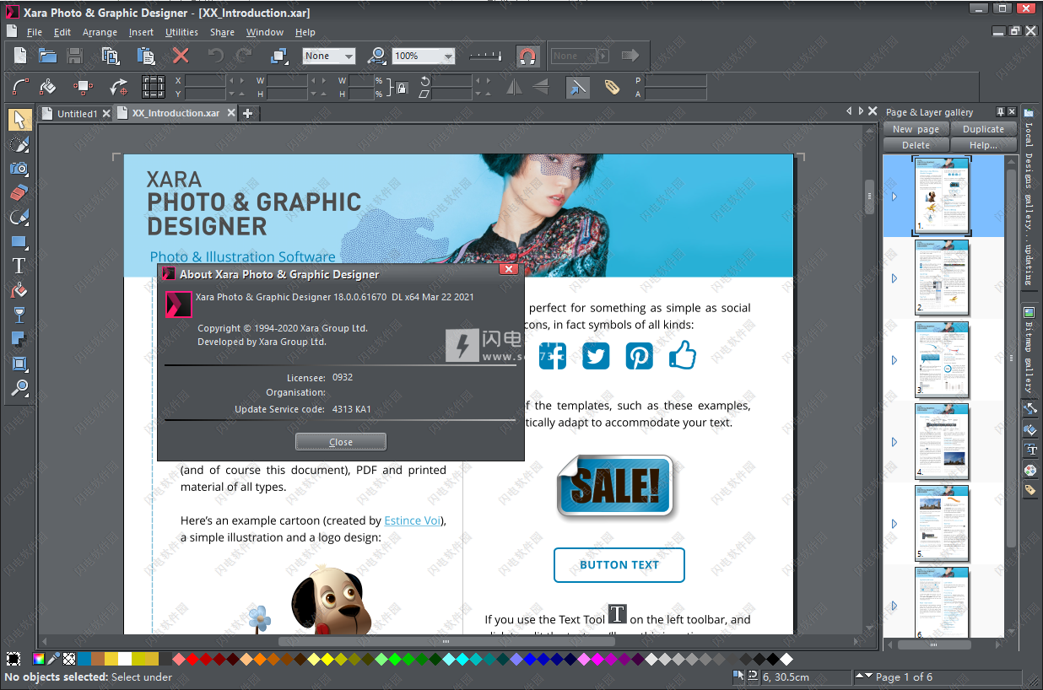Toggle the lock aspect ratio padlock
Screen dimensions: 1043x690
(402, 87)
